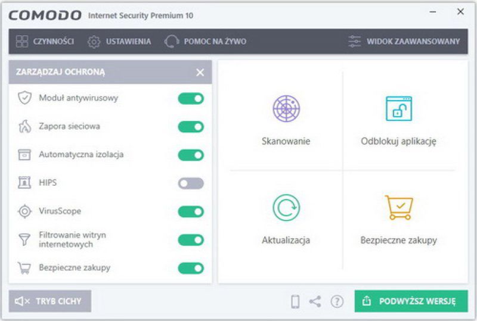Click the box icon beside Automatyczna izolacja
Image resolution: width=477 pixels, height=321 pixels.
(24, 155)
